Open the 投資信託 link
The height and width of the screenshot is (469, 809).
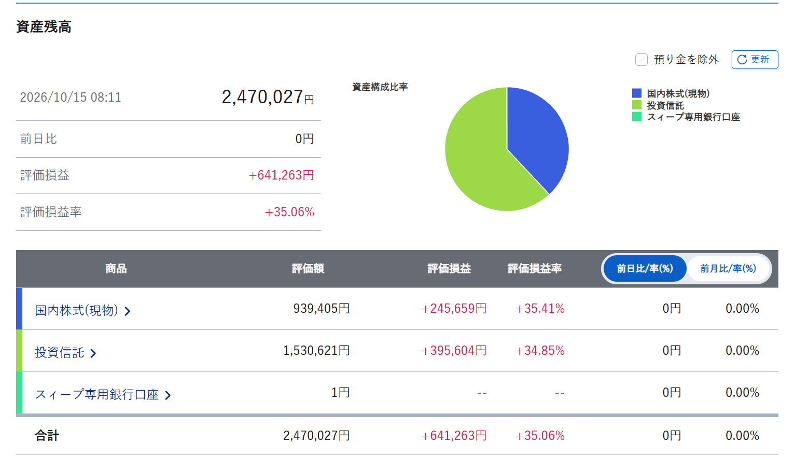point(65,353)
